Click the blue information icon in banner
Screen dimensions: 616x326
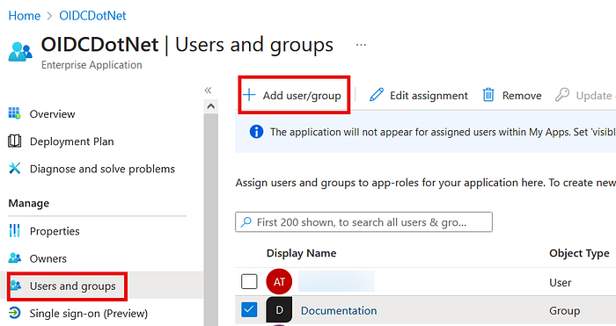pos(257,132)
